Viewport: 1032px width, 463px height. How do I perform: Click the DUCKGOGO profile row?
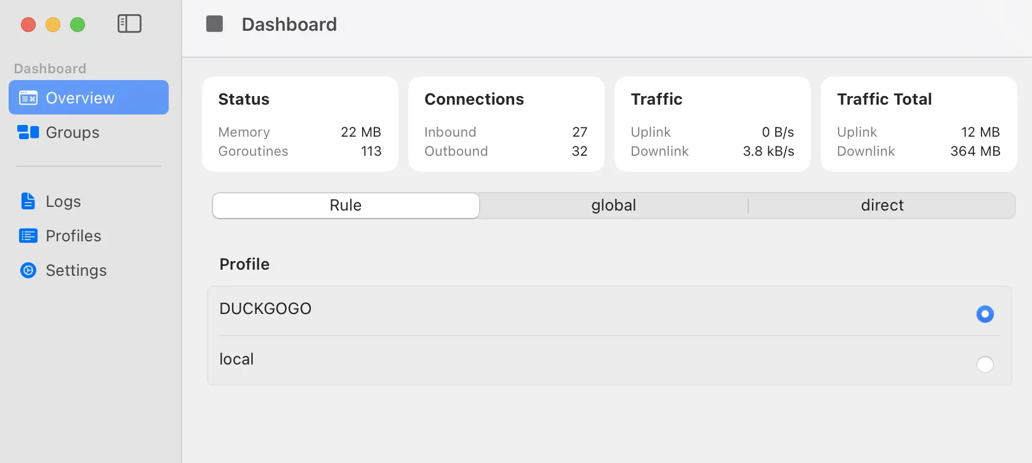coord(265,309)
